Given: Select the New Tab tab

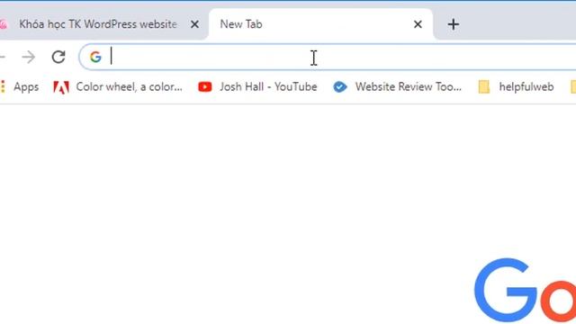Looking at the screenshot, I should pos(320,24).
